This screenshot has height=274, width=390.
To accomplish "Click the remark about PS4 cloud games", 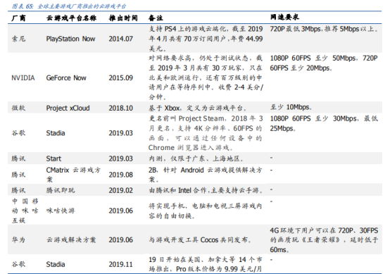I will click(x=206, y=39).
